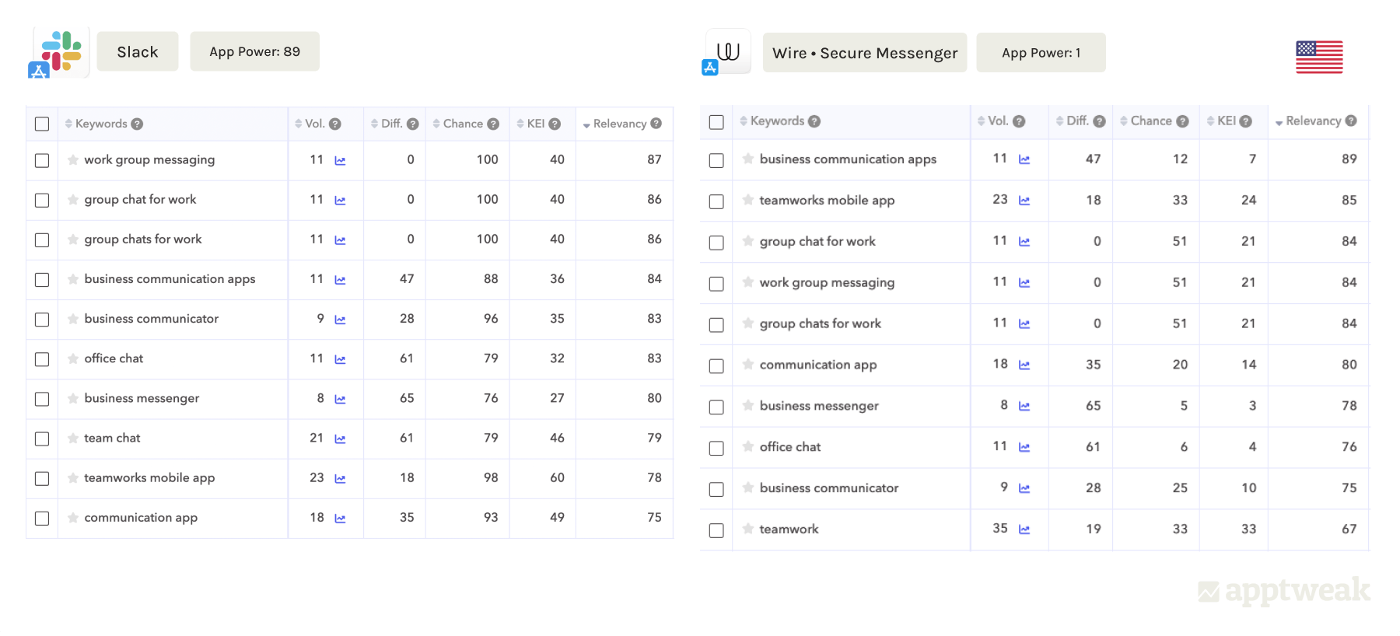1400x636 pixels.
Task: Click the Keywords column header in Wire table
Action: point(776,121)
